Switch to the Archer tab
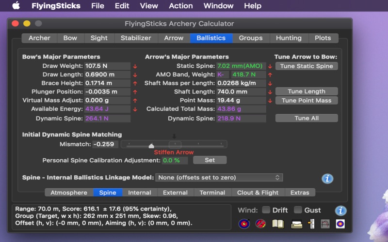Viewport: 388px width, 242px height. click(x=39, y=38)
